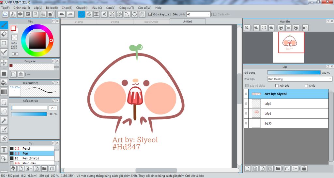This screenshot has width=334, height=178.
Task: Switch to the Untitled tab
Action: [x=188, y=22]
